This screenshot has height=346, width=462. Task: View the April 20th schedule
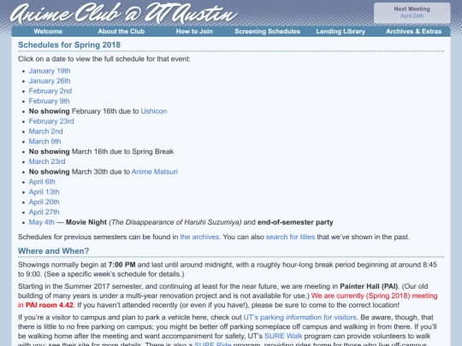click(x=44, y=202)
